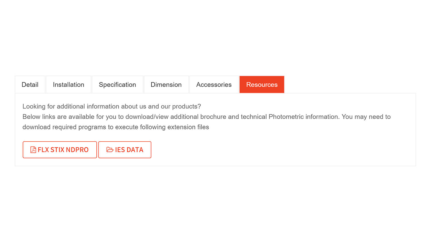Image resolution: width=430 pixels, height=242 pixels.
Task: Go to the Accessories tab
Action: (x=214, y=85)
